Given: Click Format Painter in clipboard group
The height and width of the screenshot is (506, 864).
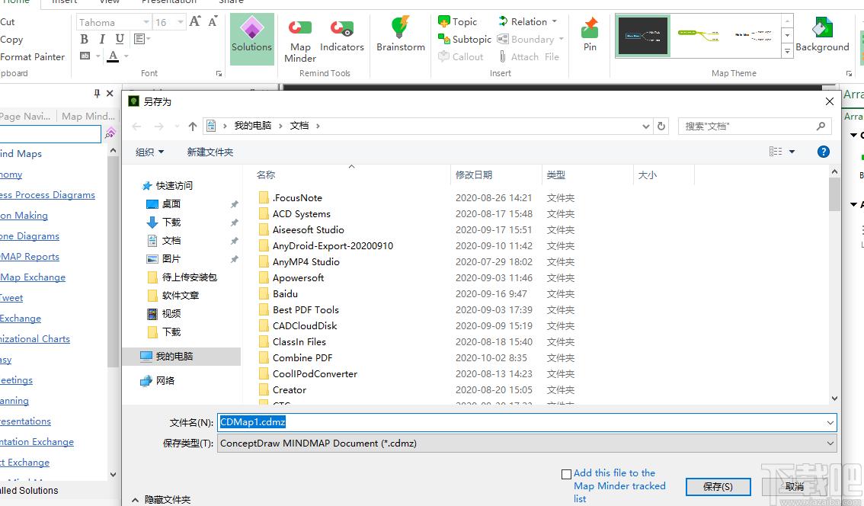Looking at the screenshot, I should (x=33, y=57).
